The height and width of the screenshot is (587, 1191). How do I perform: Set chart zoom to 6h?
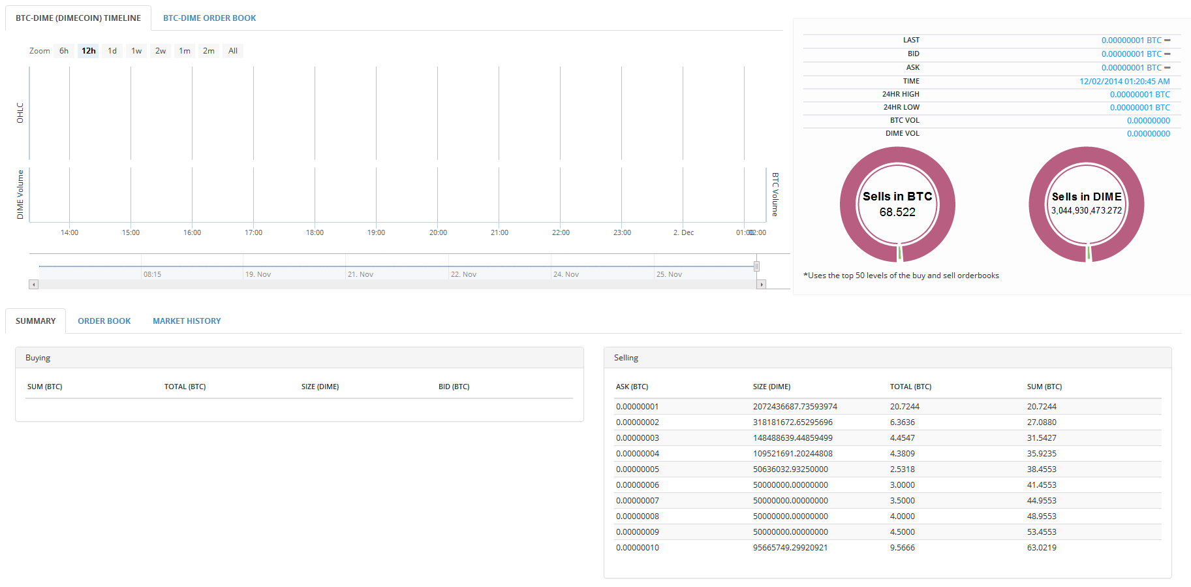(64, 51)
